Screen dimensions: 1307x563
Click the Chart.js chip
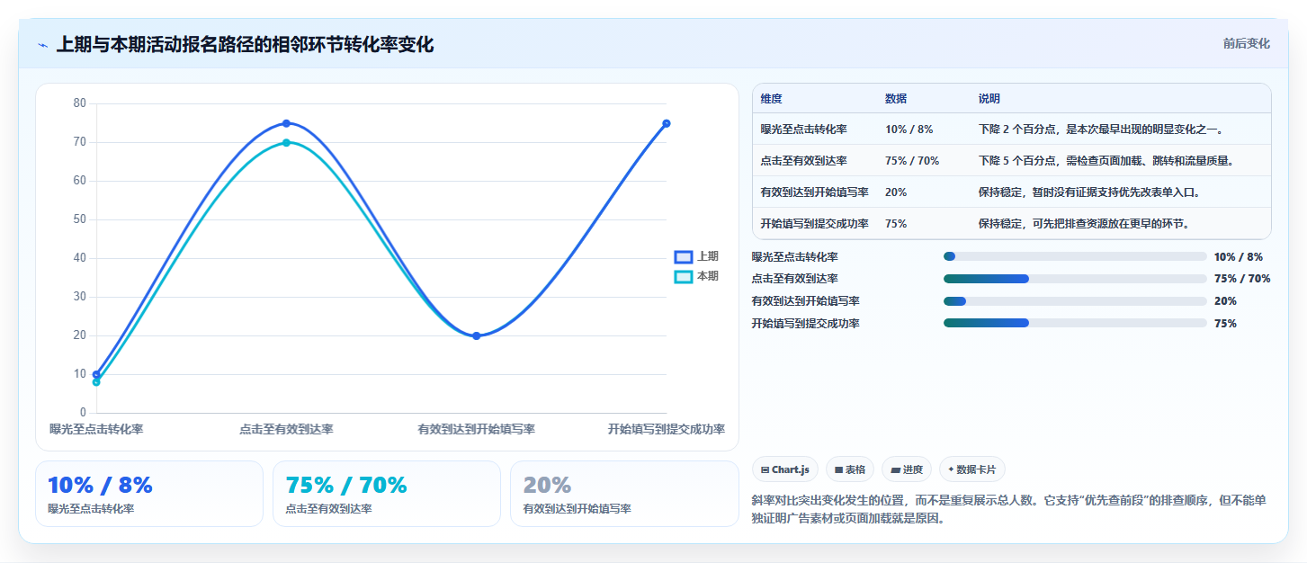pos(785,469)
